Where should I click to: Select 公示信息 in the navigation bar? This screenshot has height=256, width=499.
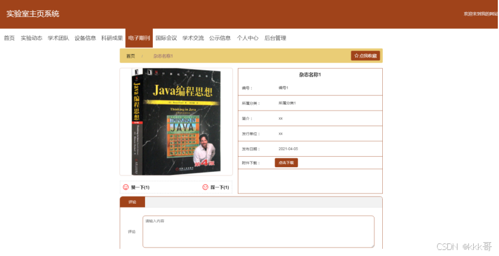tap(220, 38)
